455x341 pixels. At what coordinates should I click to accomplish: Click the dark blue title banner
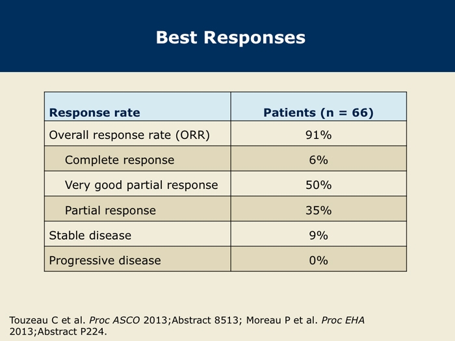click(227, 36)
